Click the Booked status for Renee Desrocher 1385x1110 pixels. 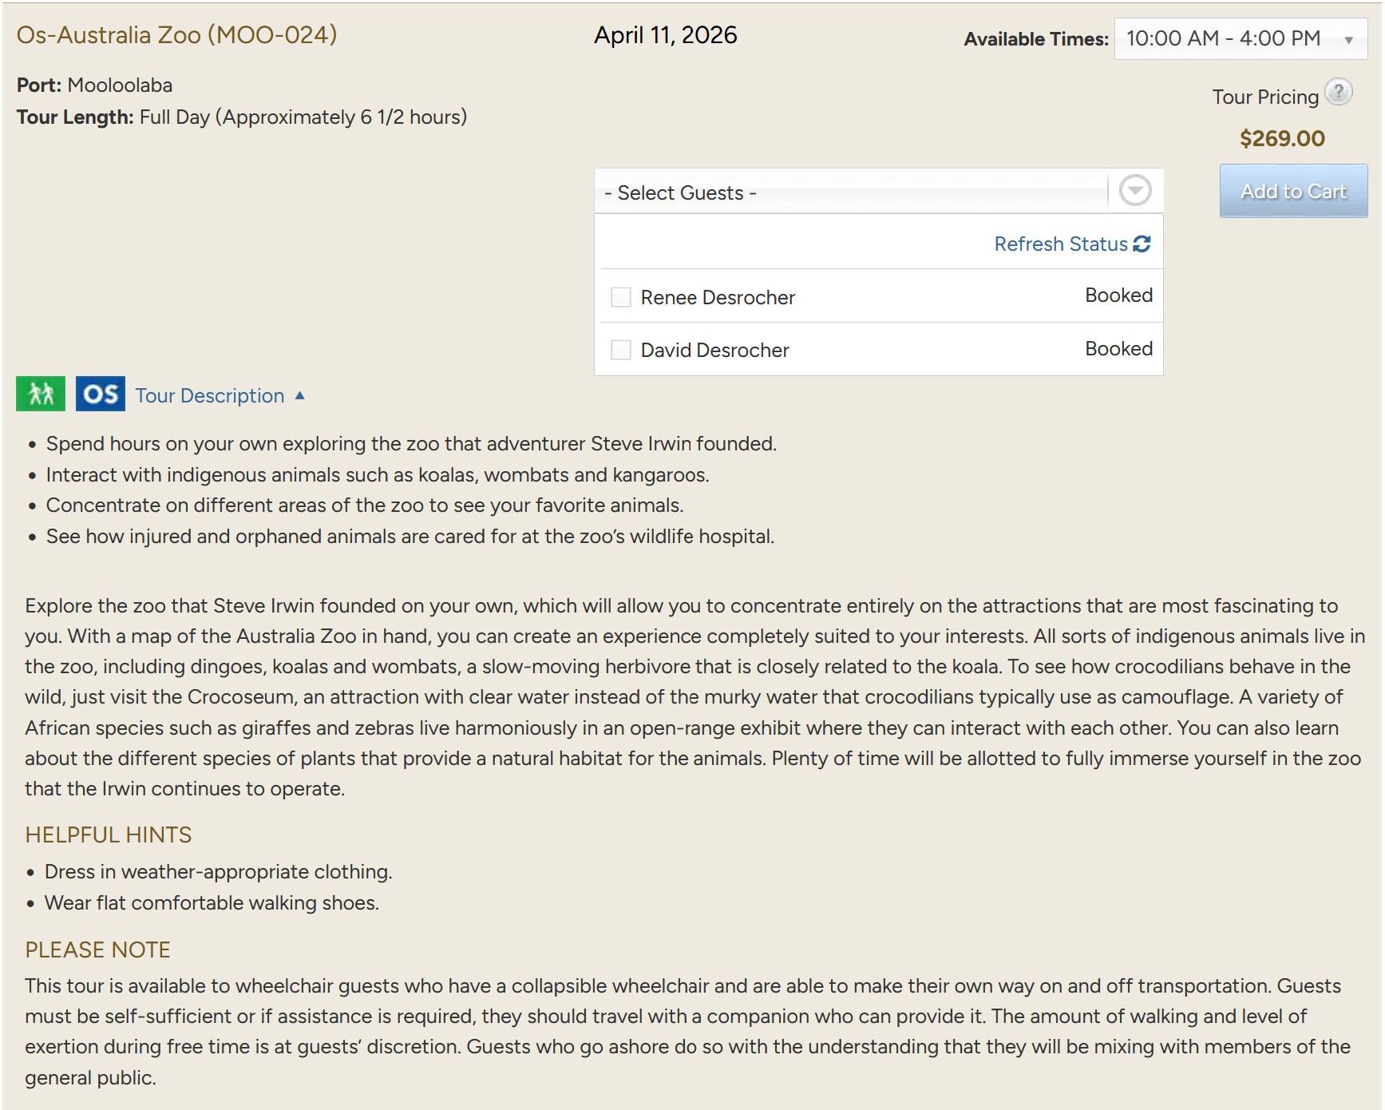coord(1118,295)
